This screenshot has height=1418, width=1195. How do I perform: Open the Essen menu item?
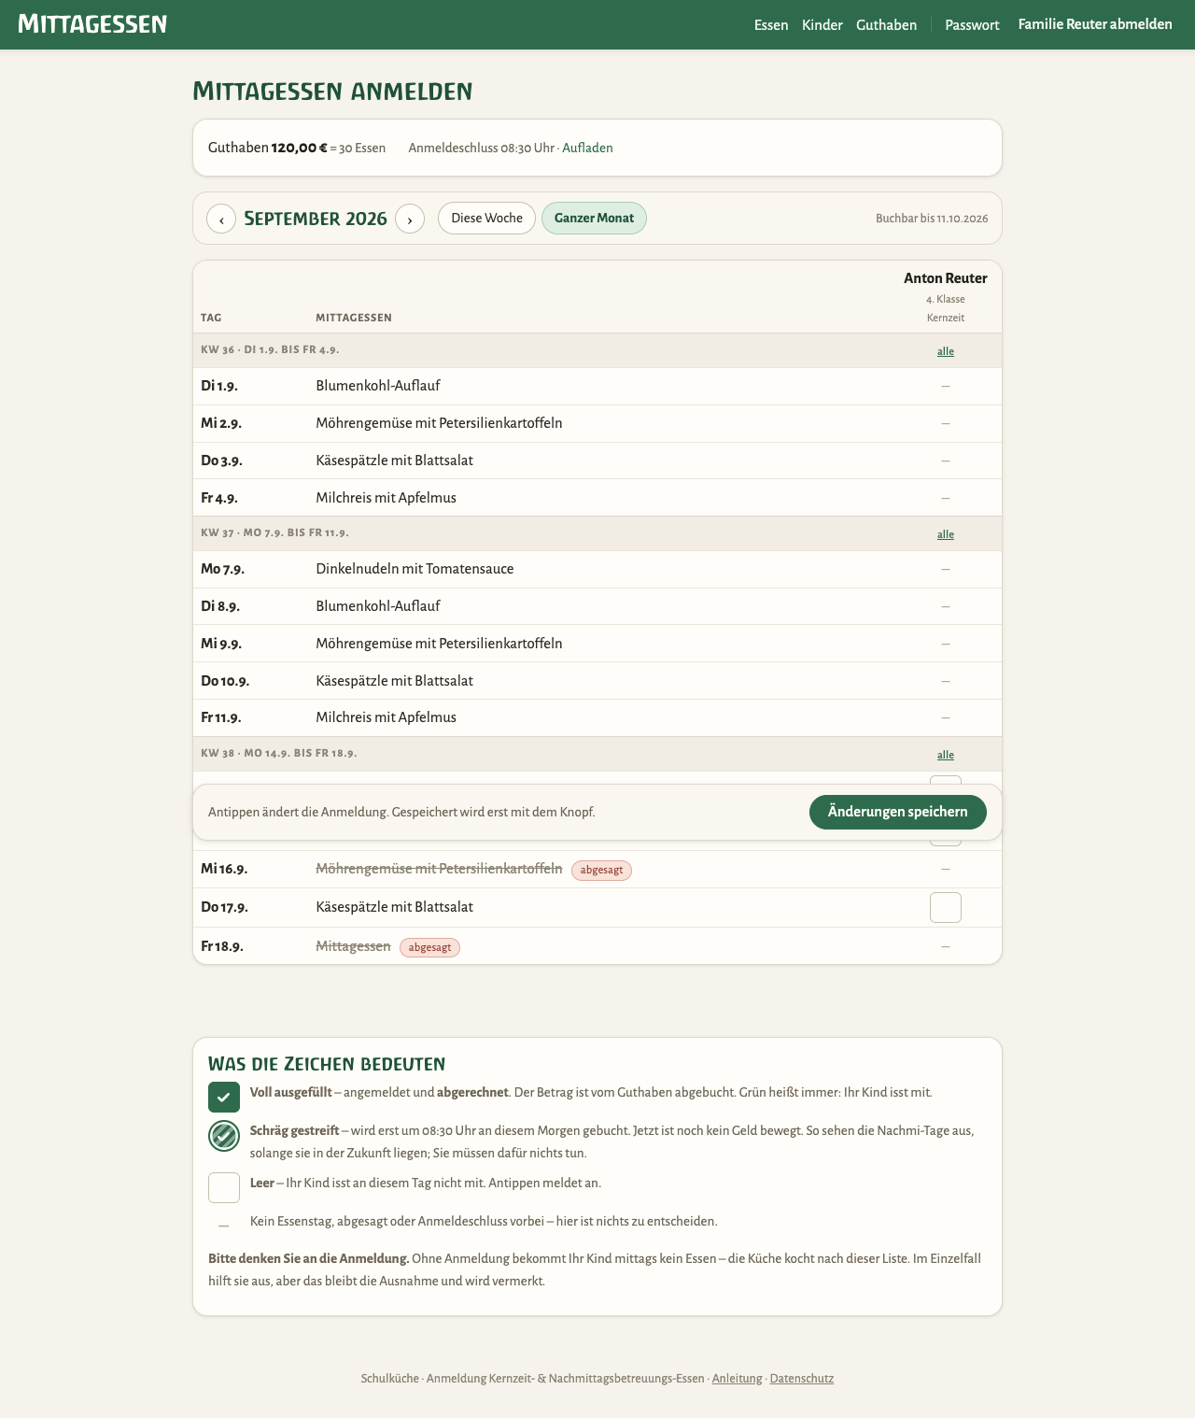pos(771,25)
